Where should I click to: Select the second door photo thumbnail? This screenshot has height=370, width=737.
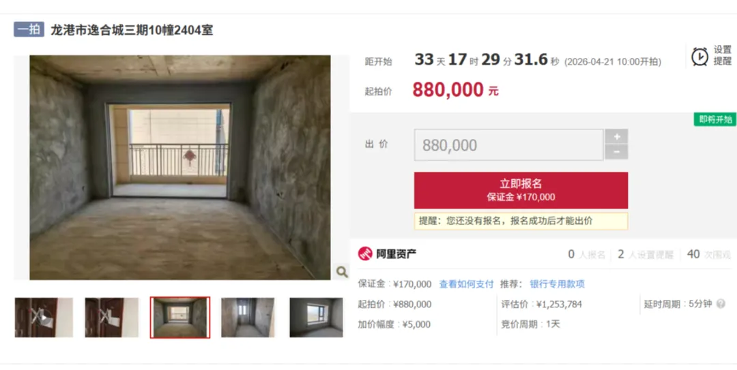(x=112, y=318)
